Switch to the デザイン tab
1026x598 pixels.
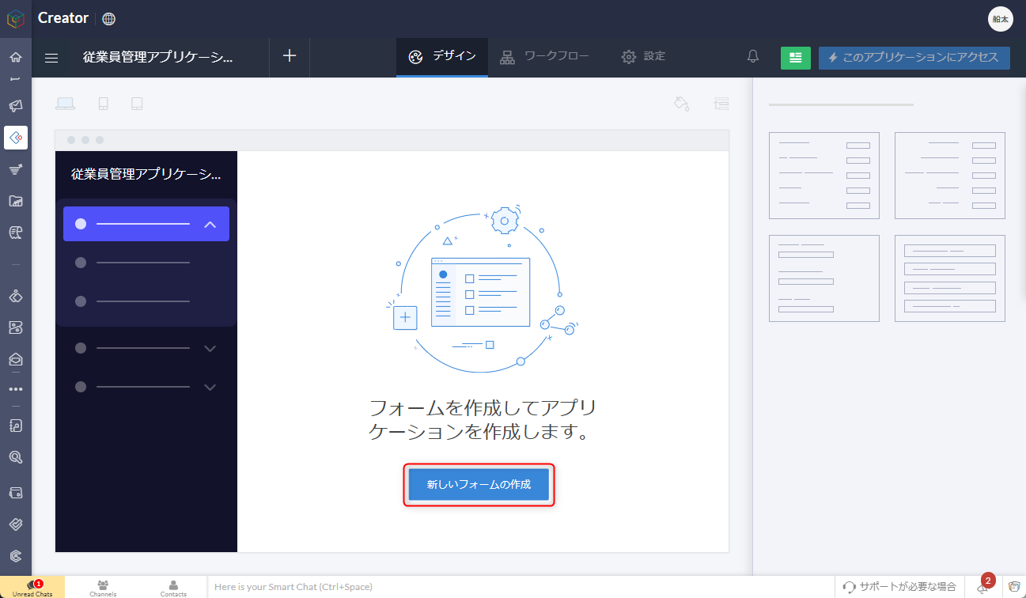442,57
